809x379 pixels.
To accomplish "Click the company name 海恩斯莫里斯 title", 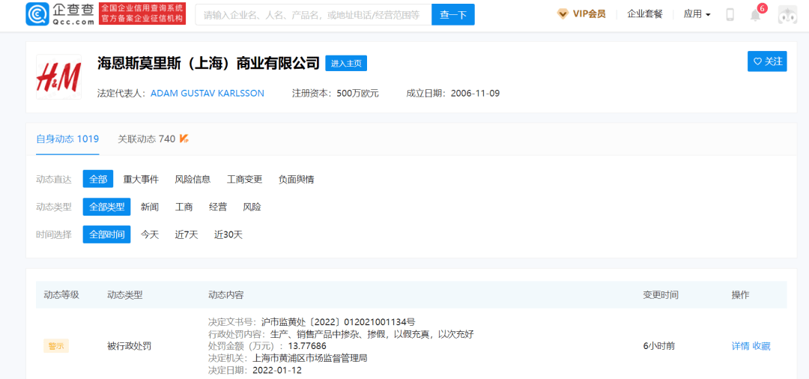I will coord(209,64).
